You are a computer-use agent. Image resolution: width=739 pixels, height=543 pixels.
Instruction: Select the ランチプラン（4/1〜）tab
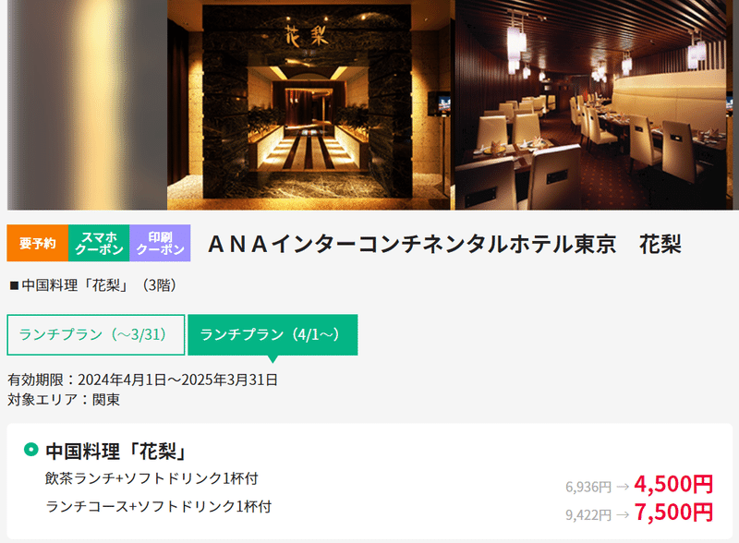click(x=273, y=334)
